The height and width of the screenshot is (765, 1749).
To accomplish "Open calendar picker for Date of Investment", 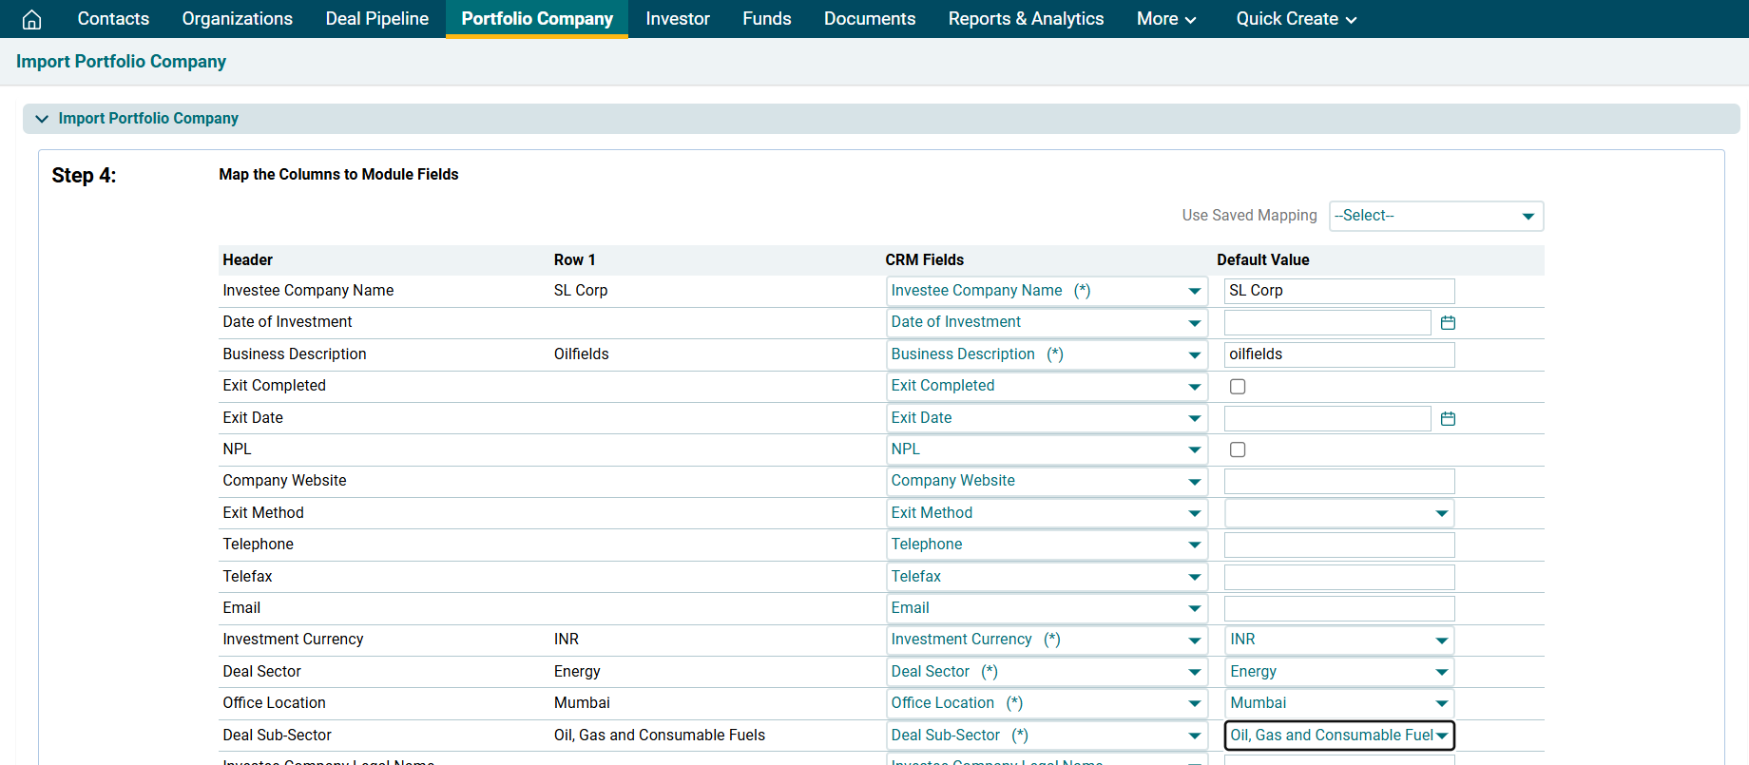I will pyautogui.click(x=1448, y=323).
